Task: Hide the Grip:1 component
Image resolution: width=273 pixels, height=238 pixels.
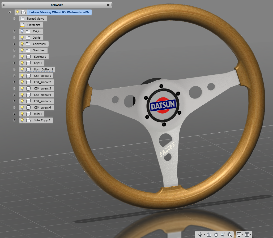Action: 22,63
